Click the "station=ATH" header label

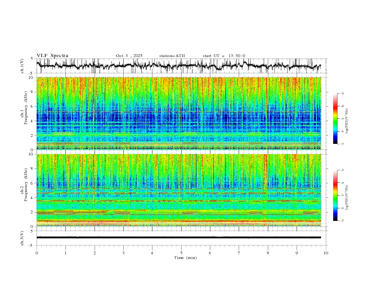pos(172,56)
